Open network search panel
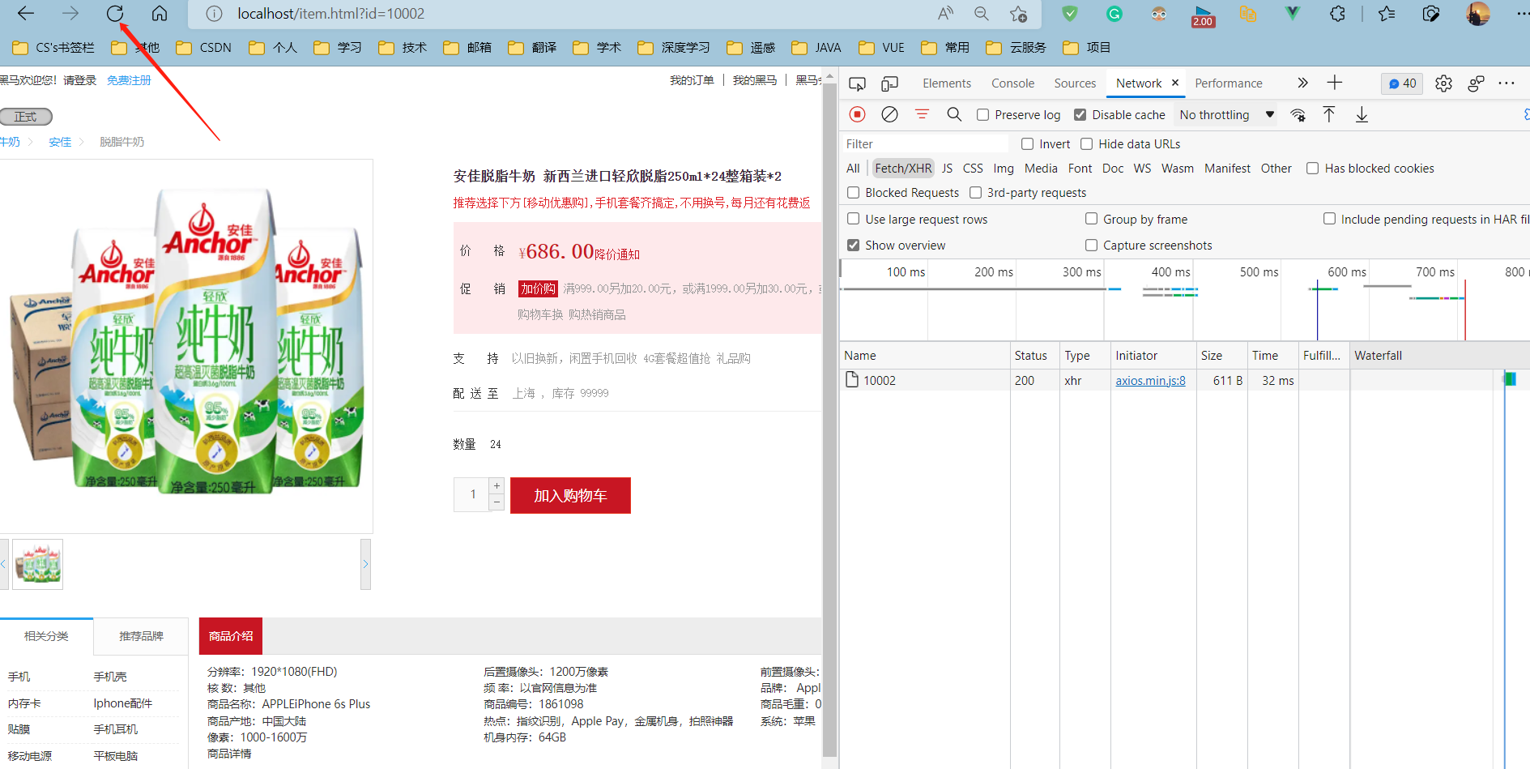Viewport: 1530px width, 769px height. (x=954, y=115)
